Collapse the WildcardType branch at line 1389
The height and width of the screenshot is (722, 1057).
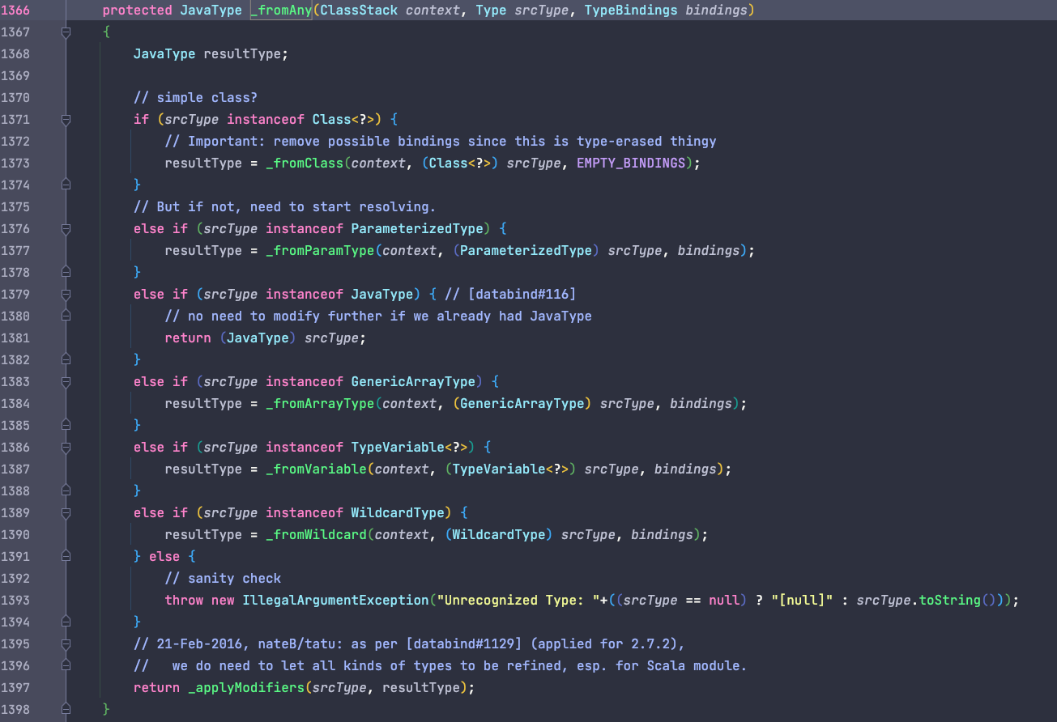[66, 512]
